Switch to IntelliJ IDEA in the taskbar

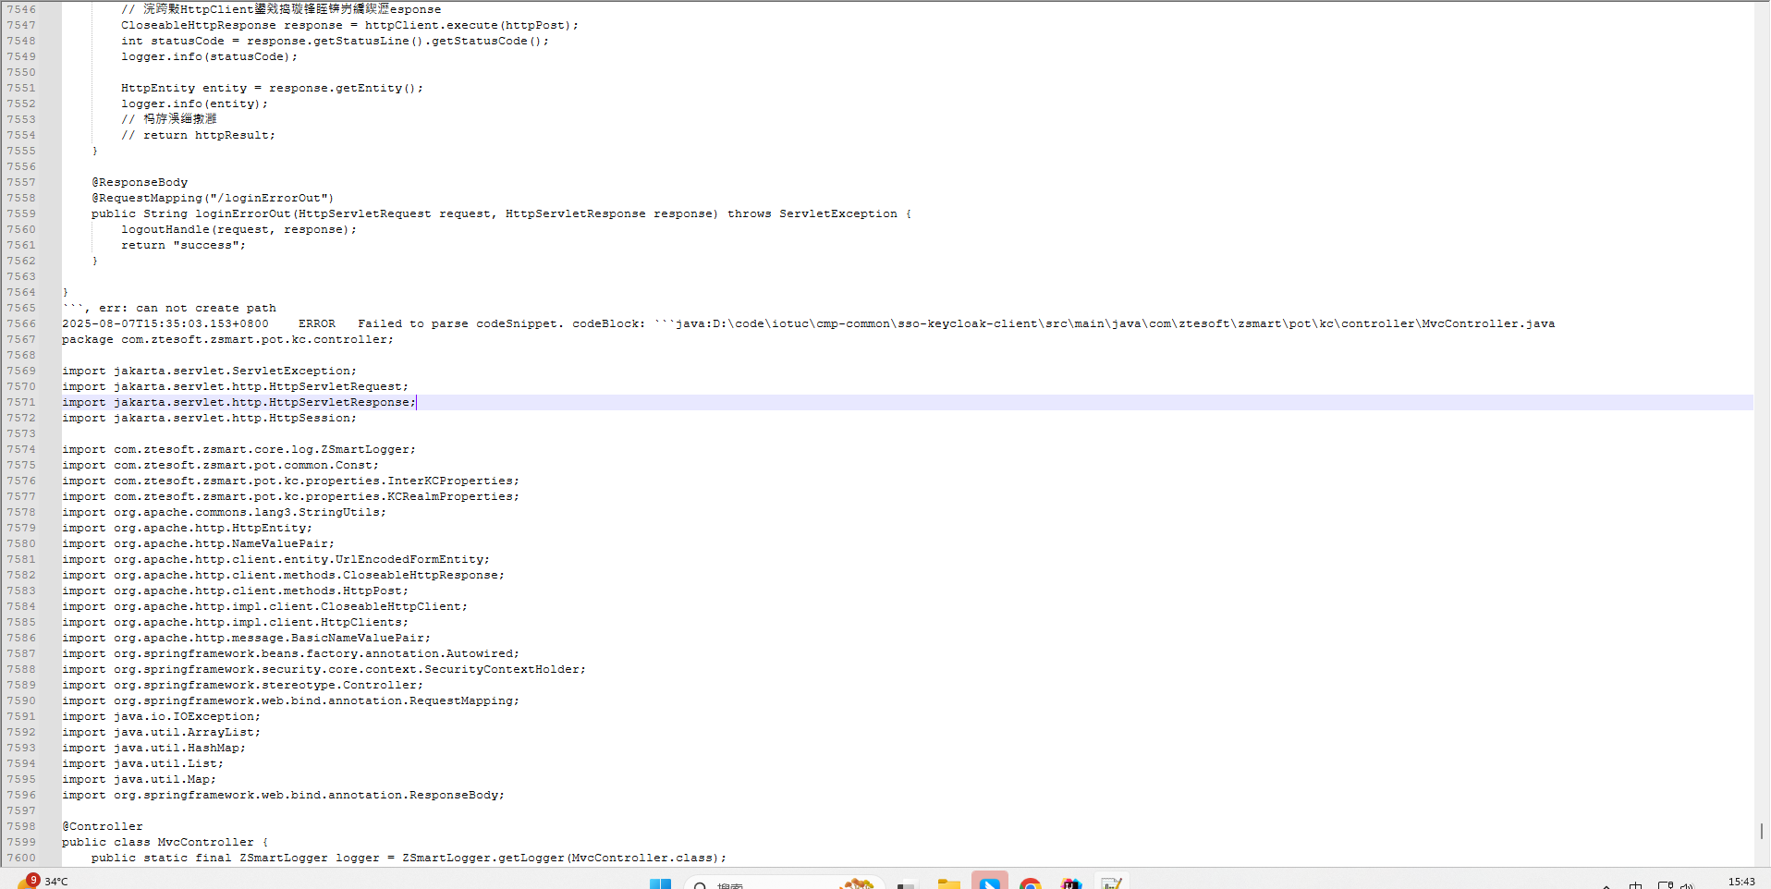1070,883
